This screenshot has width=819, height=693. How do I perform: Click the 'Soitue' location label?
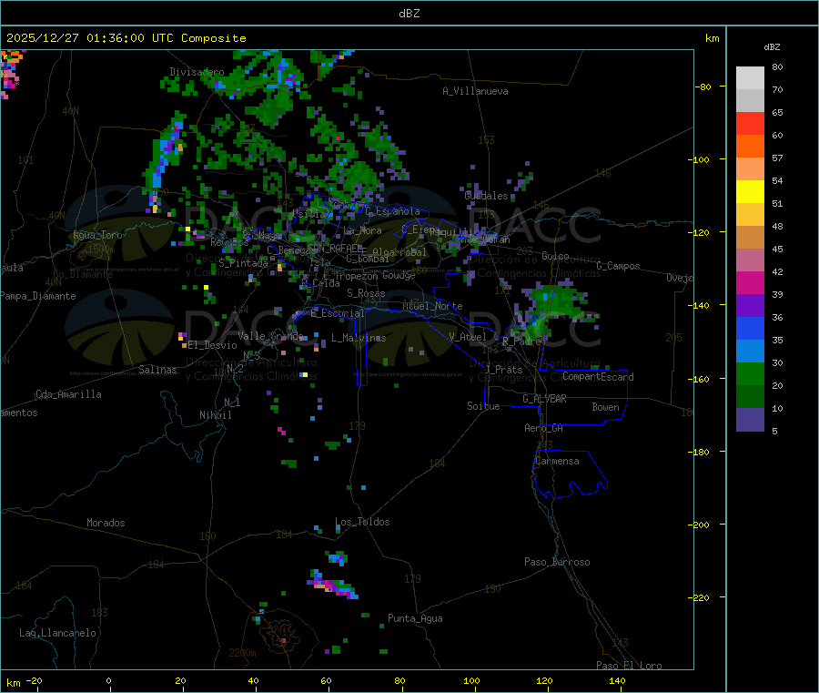click(x=484, y=406)
